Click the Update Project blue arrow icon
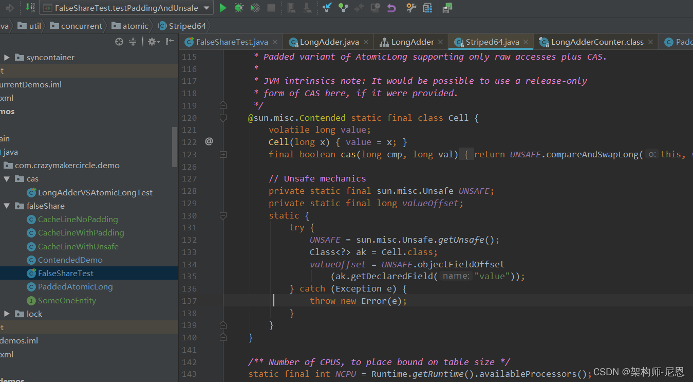This screenshot has width=693, height=382. pyautogui.click(x=327, y=8)
